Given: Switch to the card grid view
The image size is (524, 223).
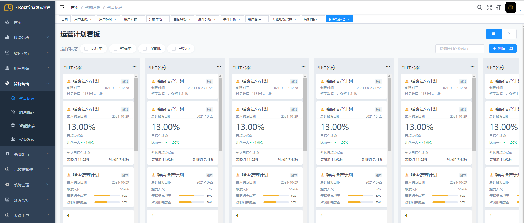Looking at the screenshot, I should click(x=494, y=34).
